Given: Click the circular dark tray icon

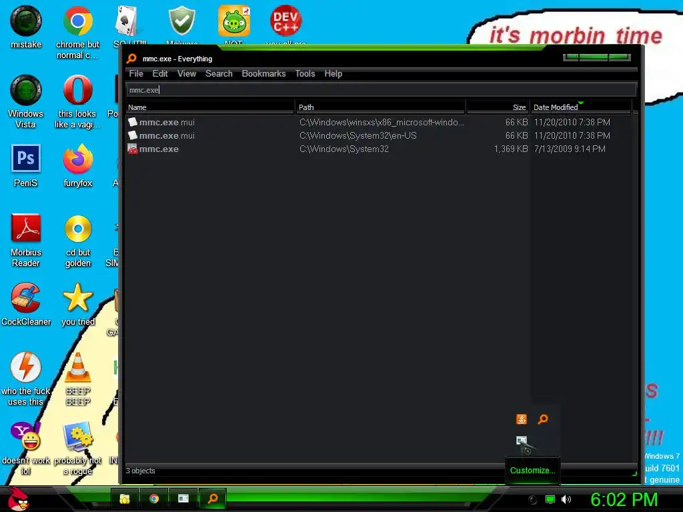Looking at the screenshot, I should (x=532, y=500).
